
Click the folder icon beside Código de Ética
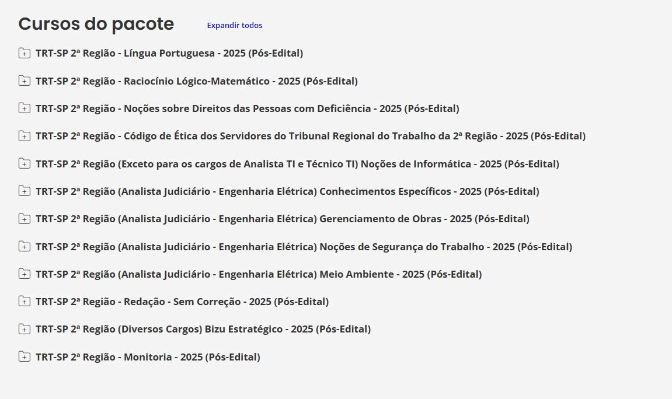(24, 136)
